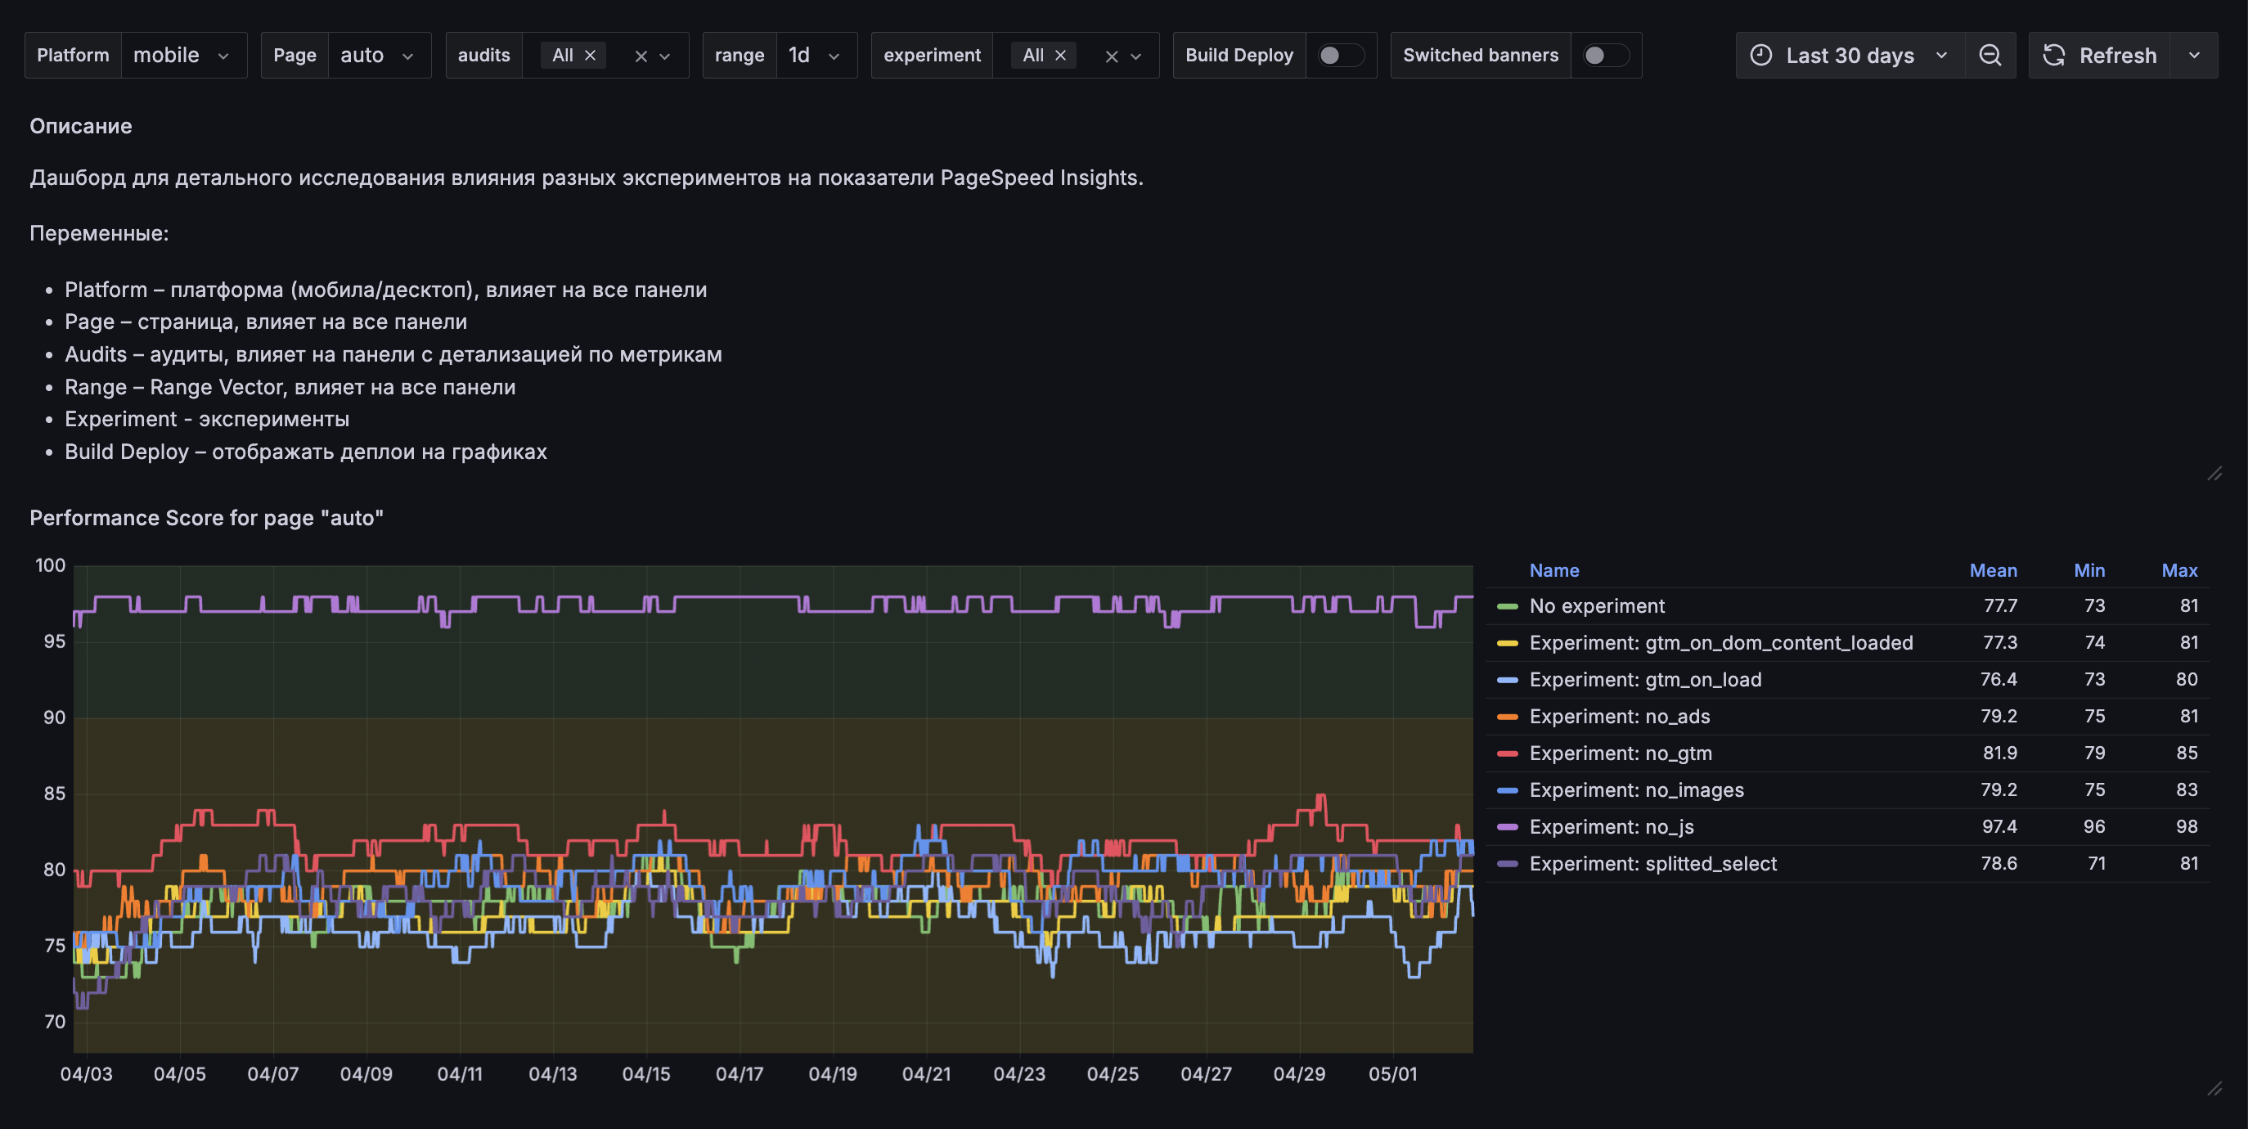Sort legend by Mean column
Screen dimensions: 2248x1129
[1992, 569]
